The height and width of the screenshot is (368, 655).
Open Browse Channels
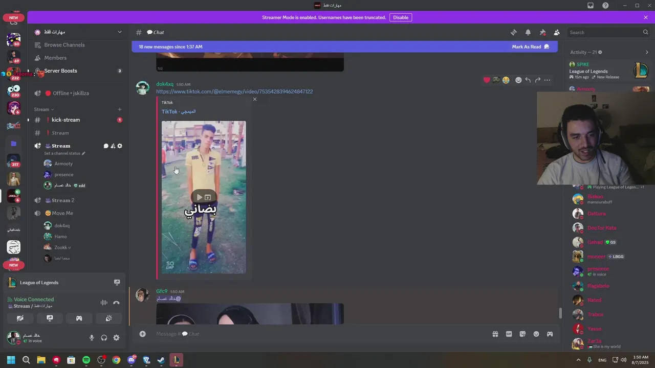(78, 45)
